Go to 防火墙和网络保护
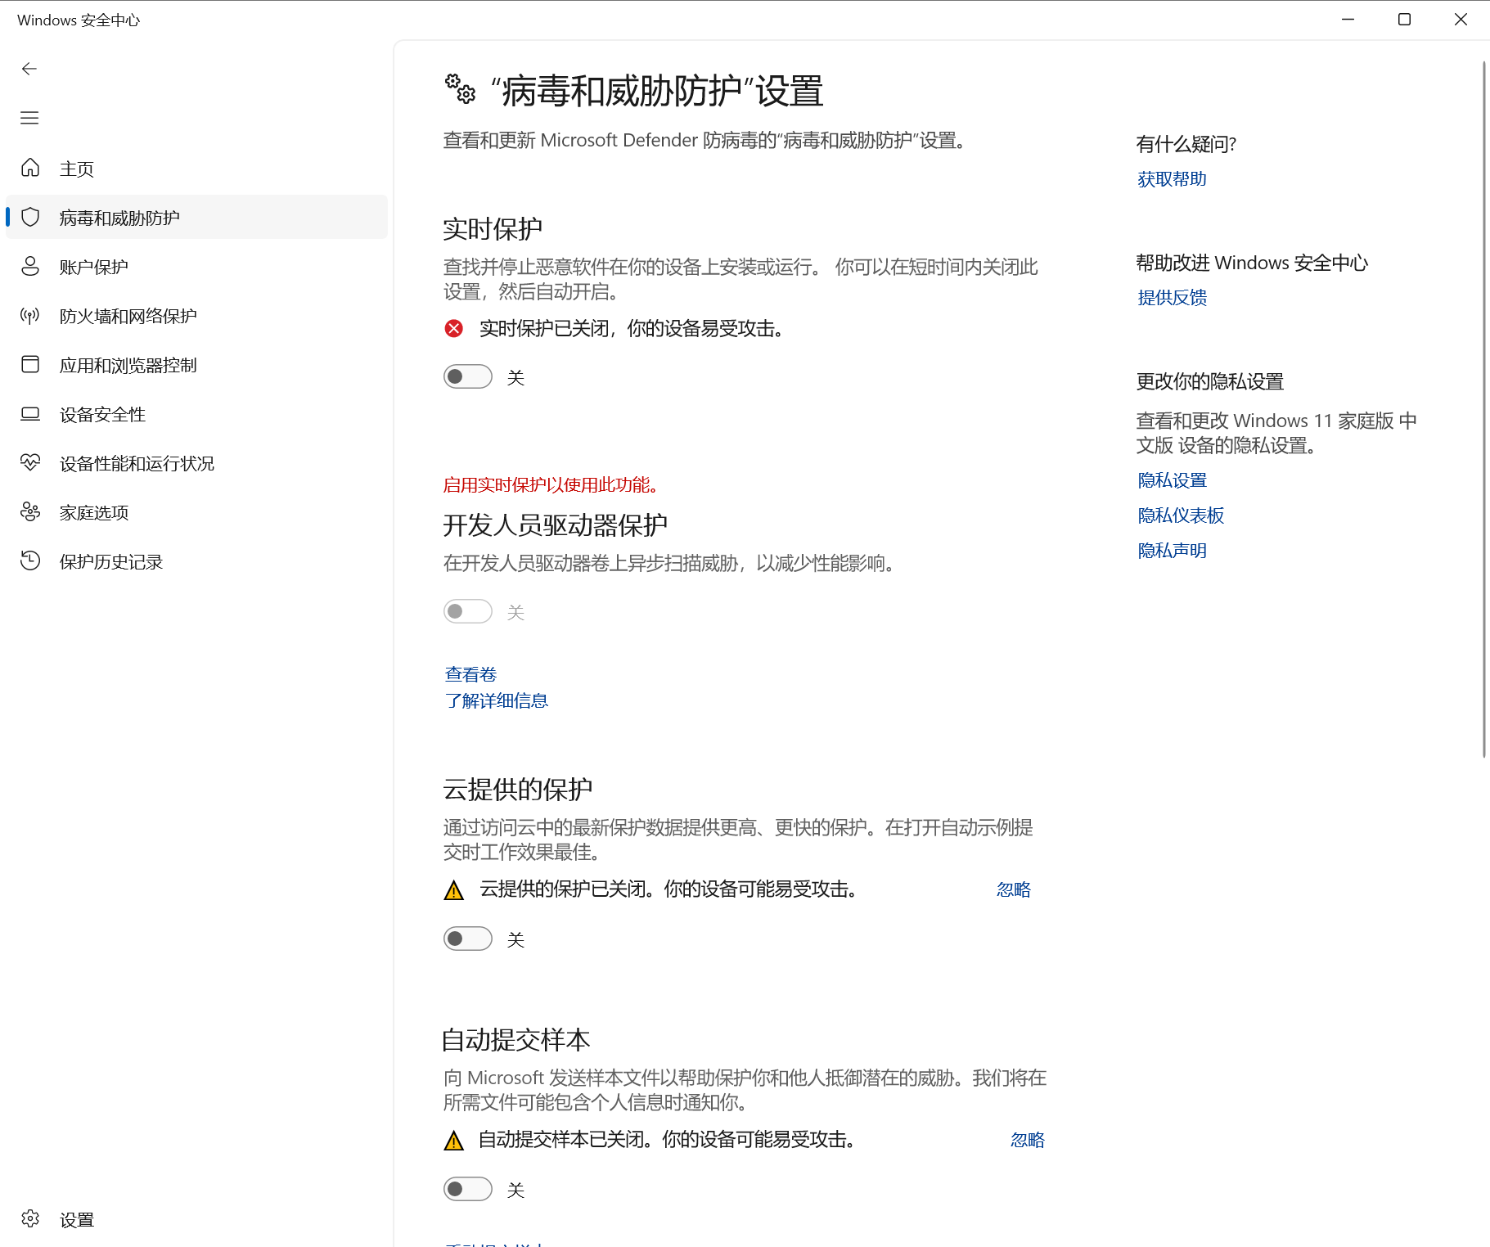 [x=196, y=315]
